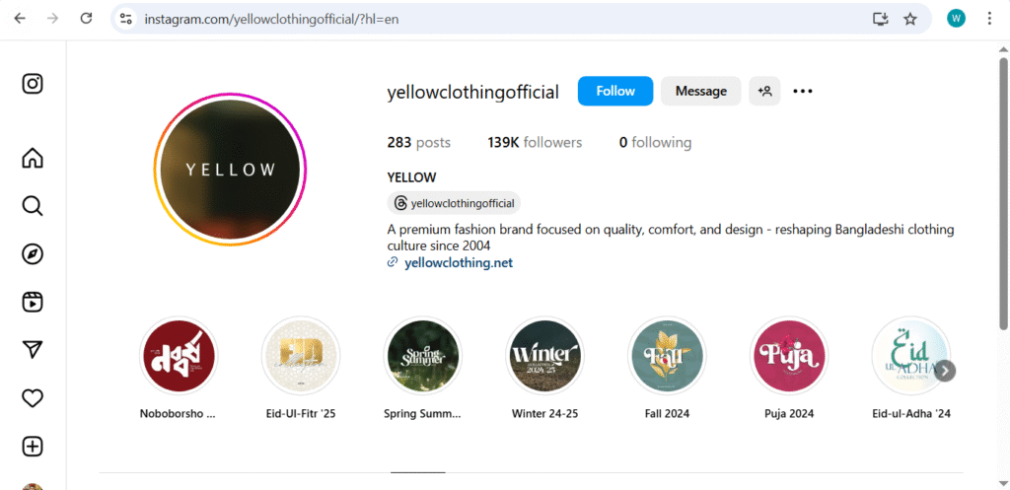
Task: View the 139K followers list
Action: point(535,142)
